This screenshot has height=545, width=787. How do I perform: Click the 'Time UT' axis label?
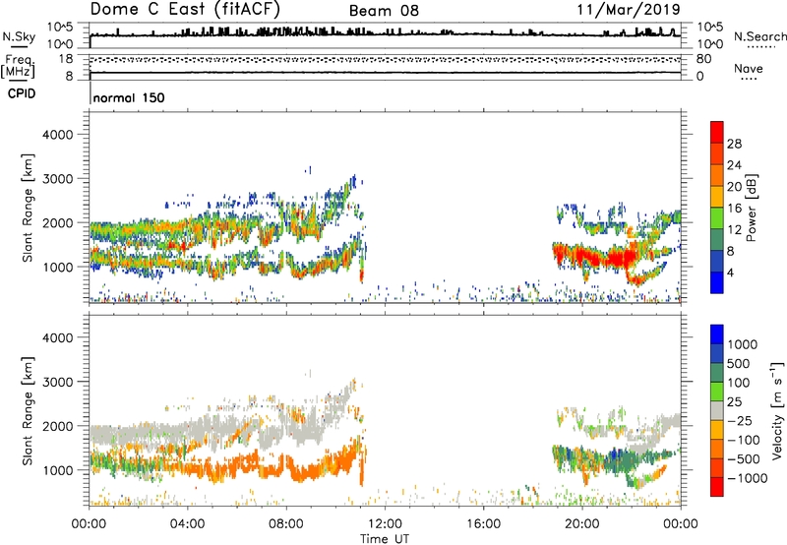(x=385, y=539)
